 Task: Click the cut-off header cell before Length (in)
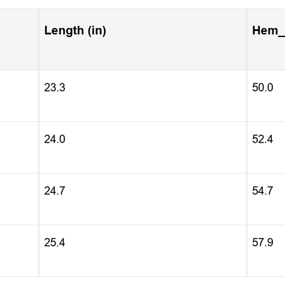pos(19,39)
